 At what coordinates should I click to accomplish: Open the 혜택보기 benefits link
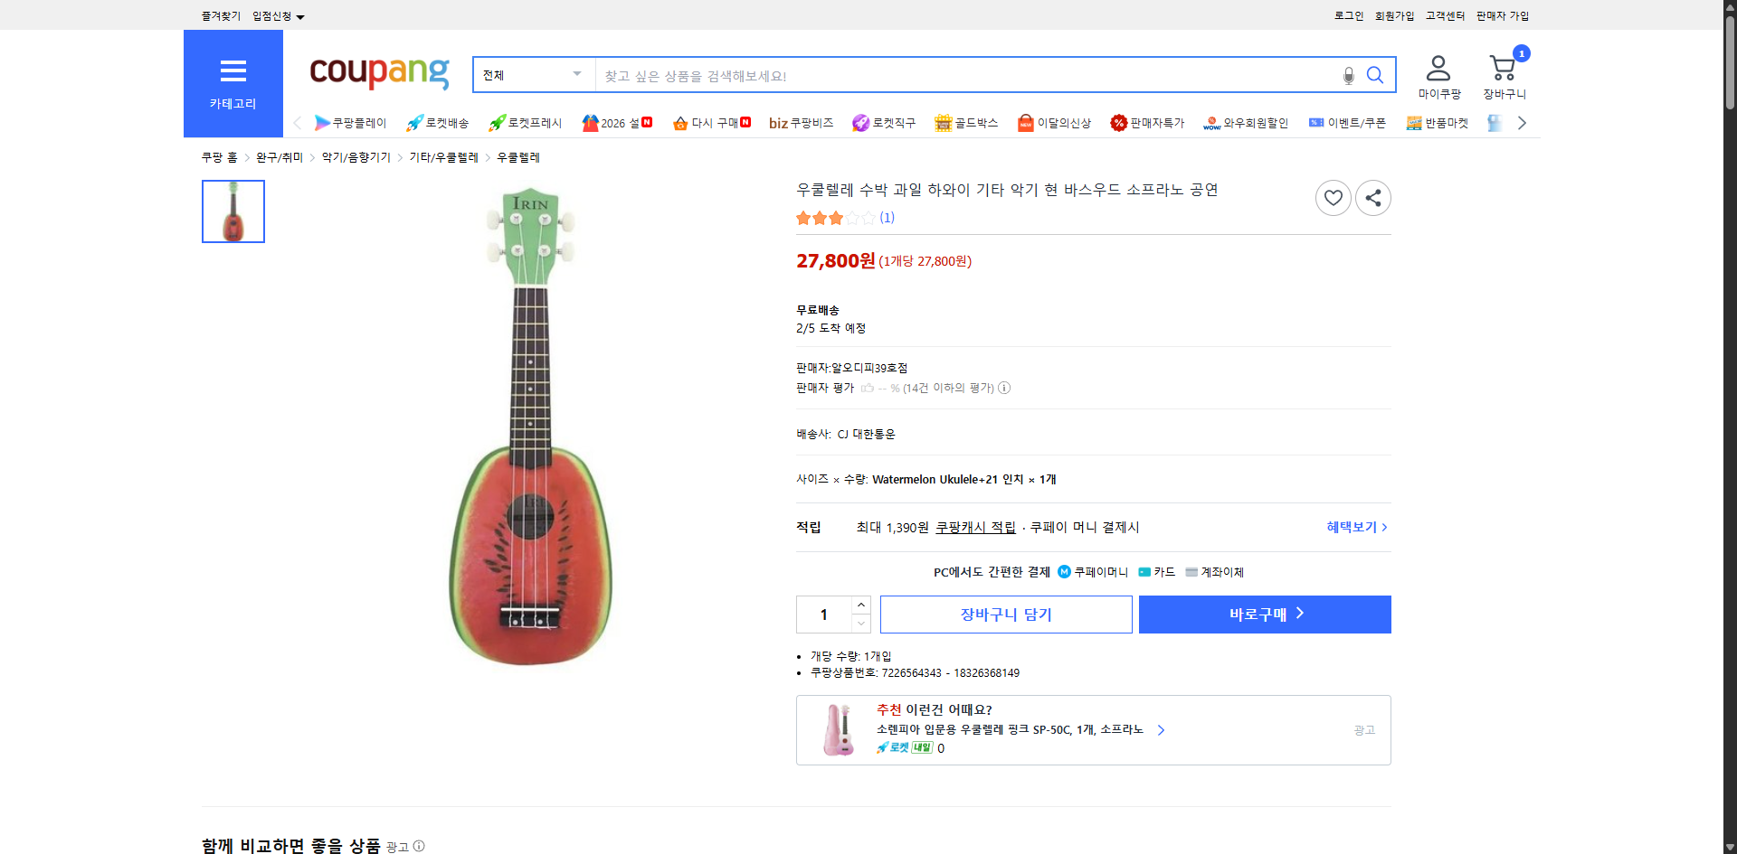(x=1352, y=527)
